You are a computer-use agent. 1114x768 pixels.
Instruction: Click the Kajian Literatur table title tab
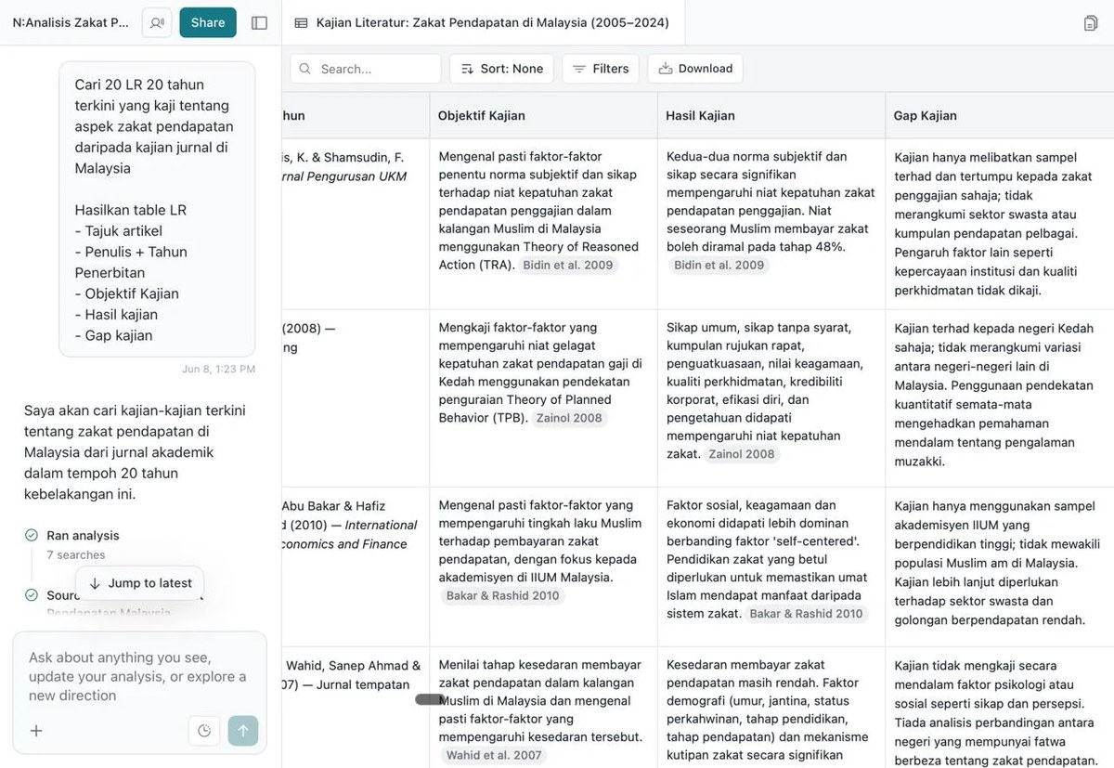pyautogui.click(x=483, y=23)
